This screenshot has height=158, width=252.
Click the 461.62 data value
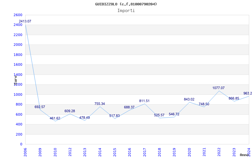[x=55, y=118]
